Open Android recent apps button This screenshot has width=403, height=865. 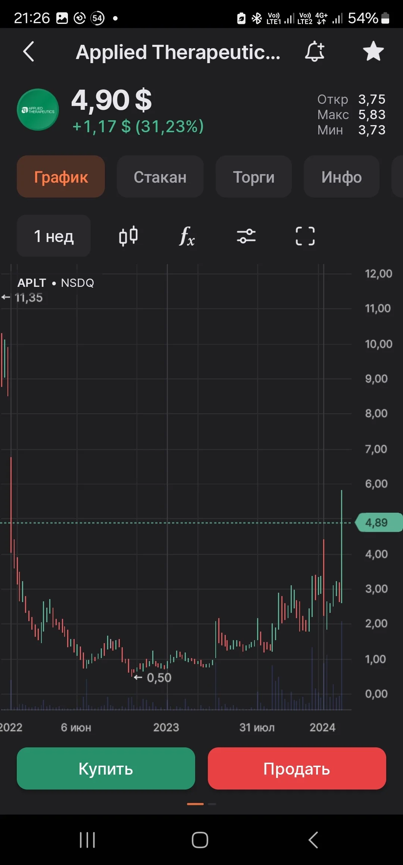point(87,840)
